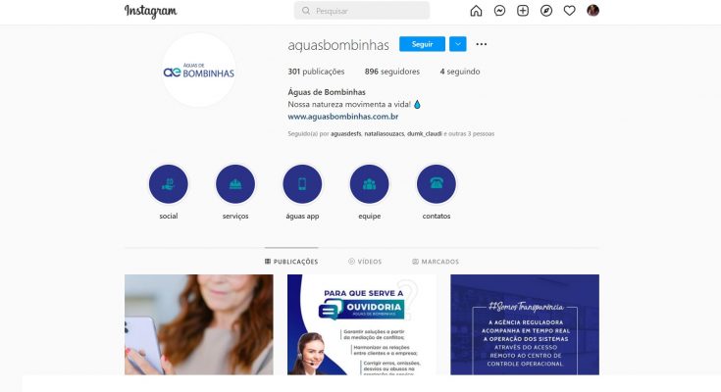Image resolution: width=721 pixels, height=392 pixels.
Task: Expand suggested accounts dropdown arrow next to Seguir
Action: 457,44
